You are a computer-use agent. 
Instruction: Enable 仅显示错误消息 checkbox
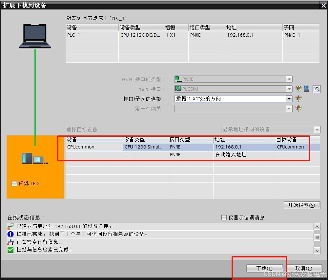click(x=224, y=218)
